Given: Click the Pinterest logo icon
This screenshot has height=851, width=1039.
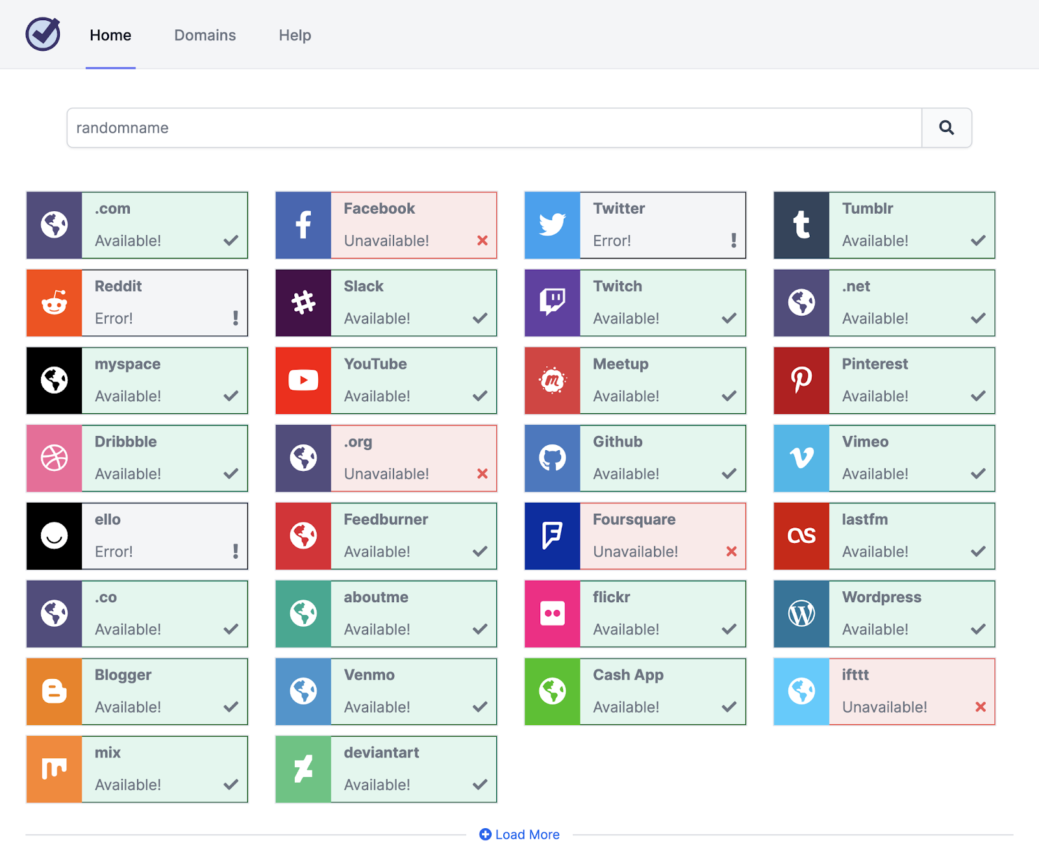Looking at the screenshot, I should pyautogui.click(x=801, y=380).
